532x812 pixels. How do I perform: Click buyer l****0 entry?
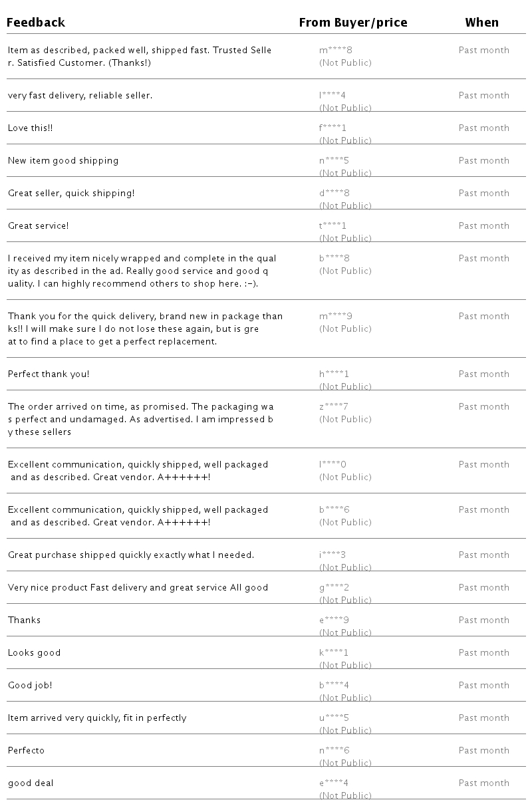pos(333,464)
